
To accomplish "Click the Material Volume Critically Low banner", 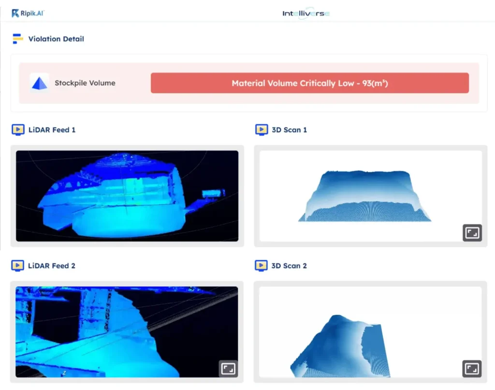I will 309,83.
